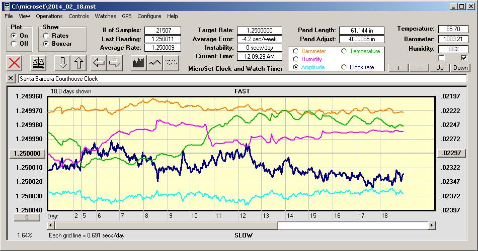This screenshot has height=251, width=478.
Task: Click the 1.64% status text
Action: (24, 235)
